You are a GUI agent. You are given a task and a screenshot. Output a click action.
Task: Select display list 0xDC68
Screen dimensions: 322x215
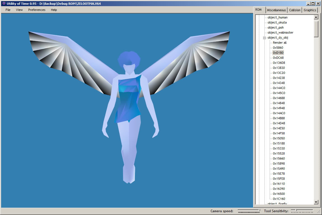coord(278,58)
